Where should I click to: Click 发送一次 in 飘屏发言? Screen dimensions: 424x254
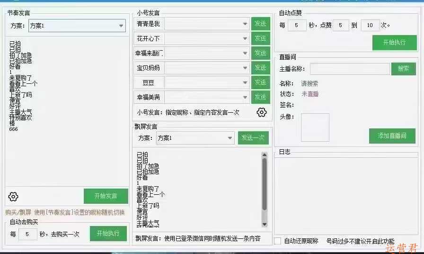(253, 138)
